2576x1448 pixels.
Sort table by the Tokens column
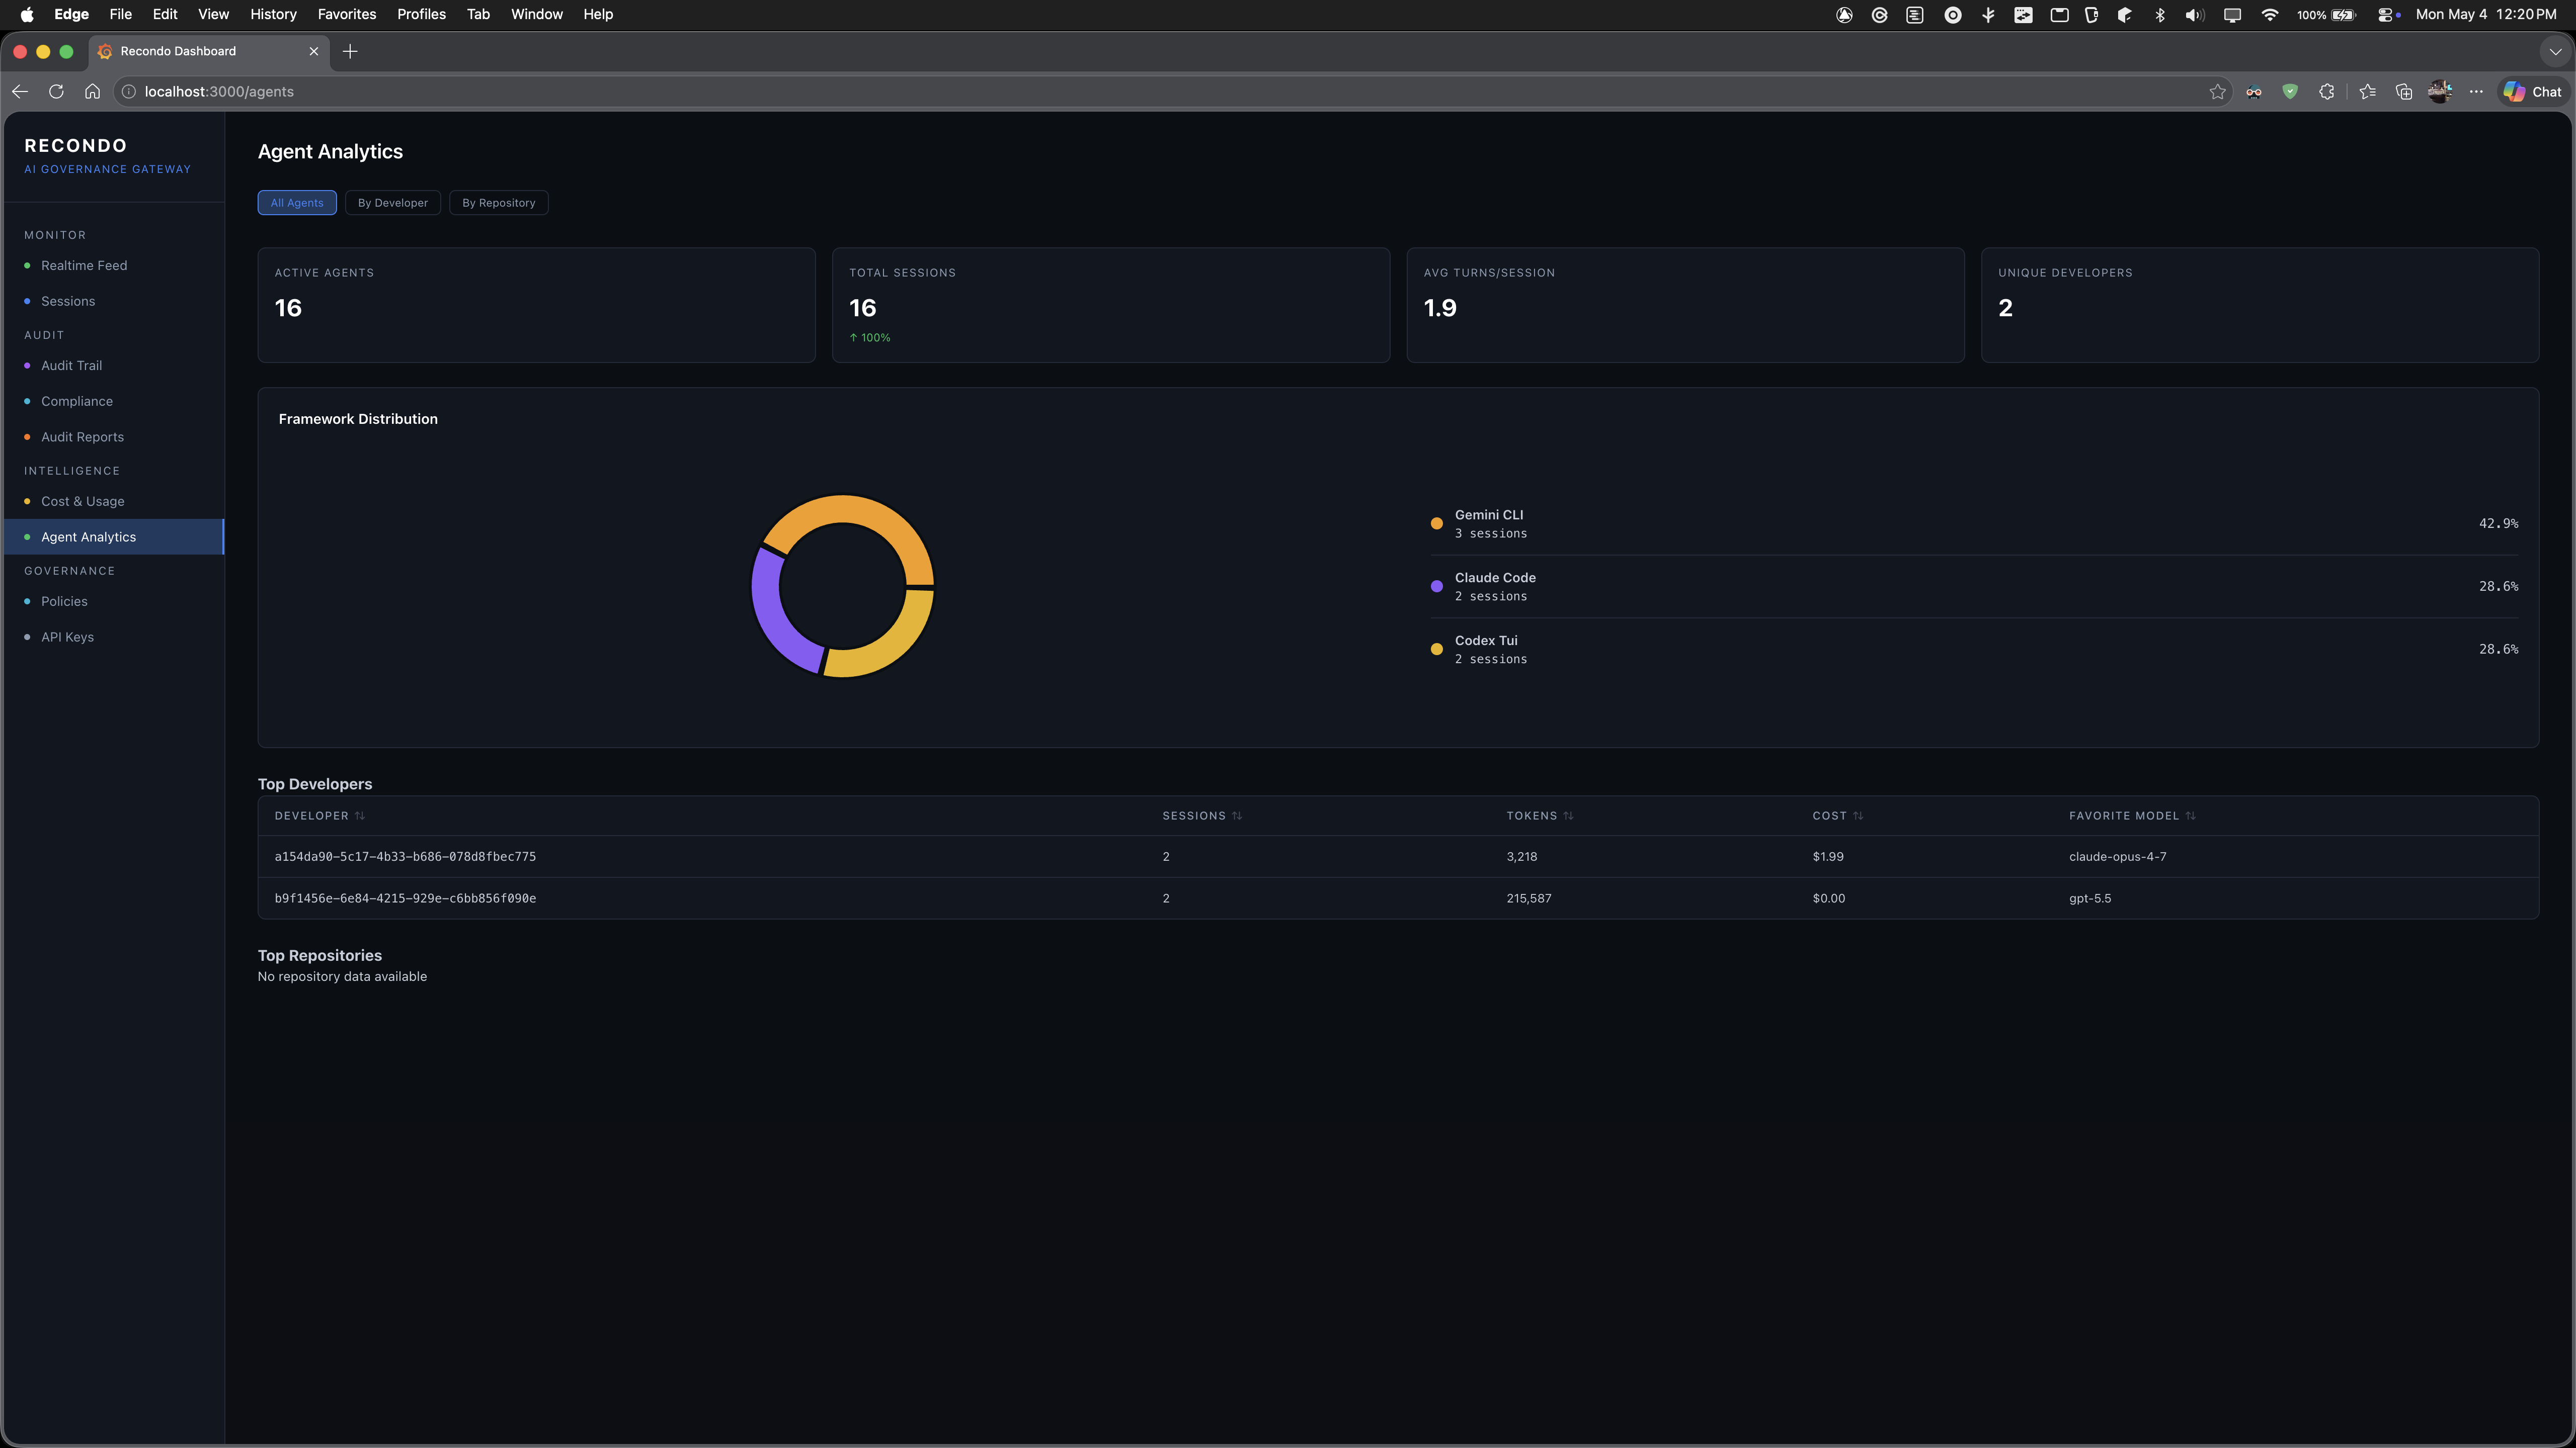coord(1540,817)
